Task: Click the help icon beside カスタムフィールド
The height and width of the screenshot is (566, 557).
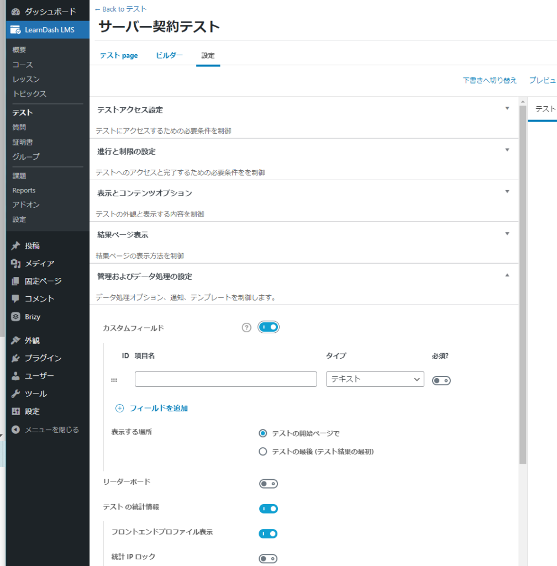Action: 246,328
